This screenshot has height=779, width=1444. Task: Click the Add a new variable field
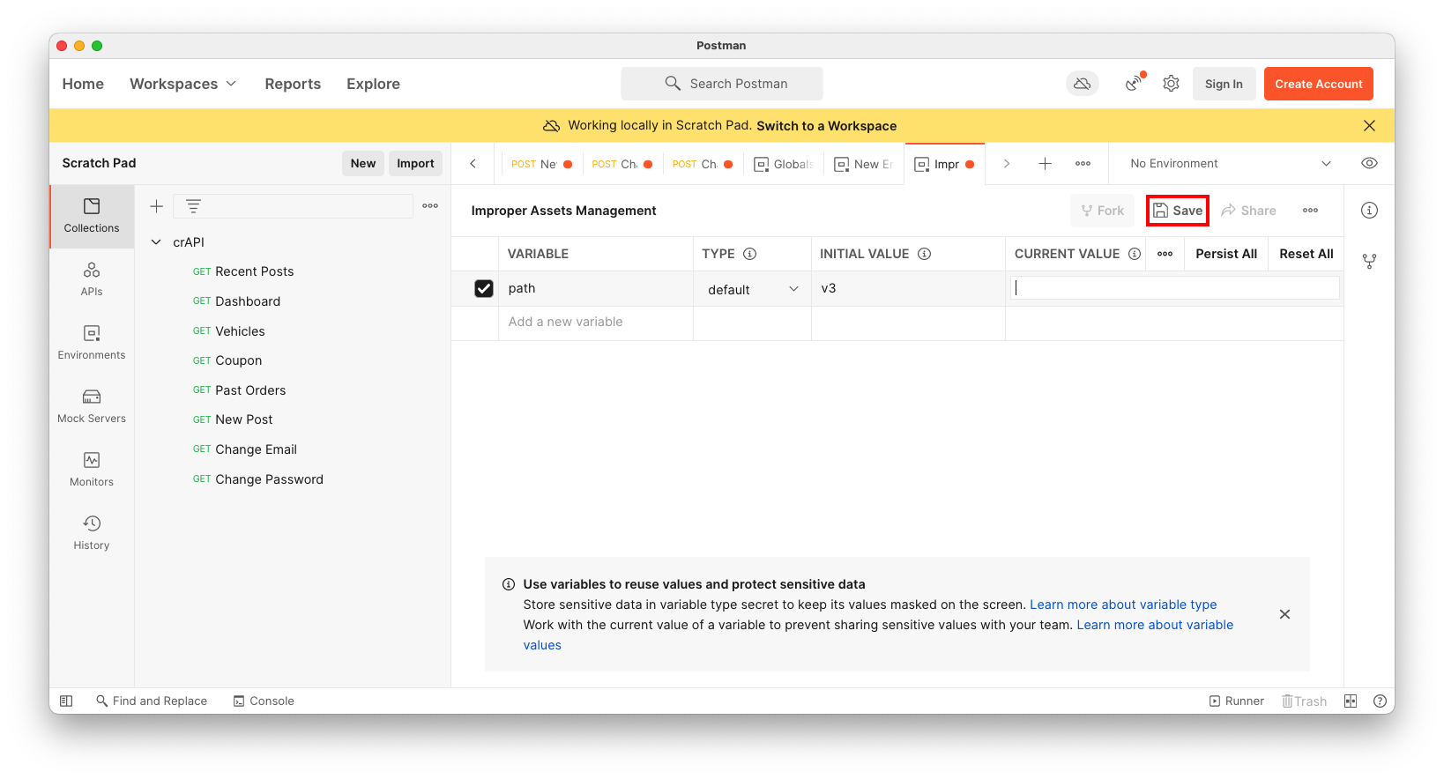595,323
